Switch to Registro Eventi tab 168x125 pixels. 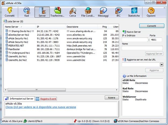[46, 99]
